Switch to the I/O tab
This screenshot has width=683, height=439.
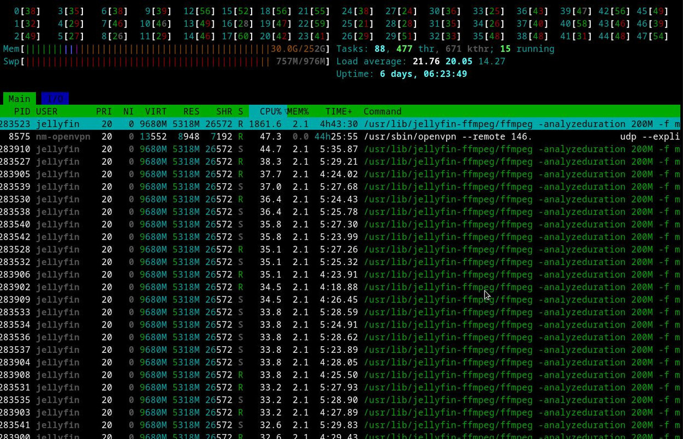(x=55, y=99)
